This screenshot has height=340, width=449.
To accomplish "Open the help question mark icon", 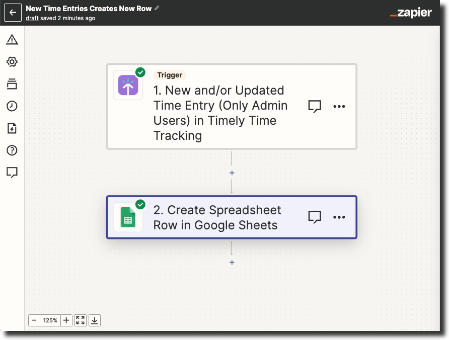I will 12,150.
